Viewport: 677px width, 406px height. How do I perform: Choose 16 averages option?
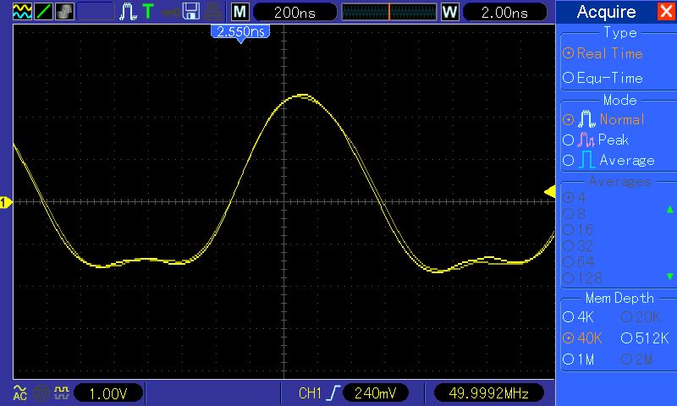[578, 229]
